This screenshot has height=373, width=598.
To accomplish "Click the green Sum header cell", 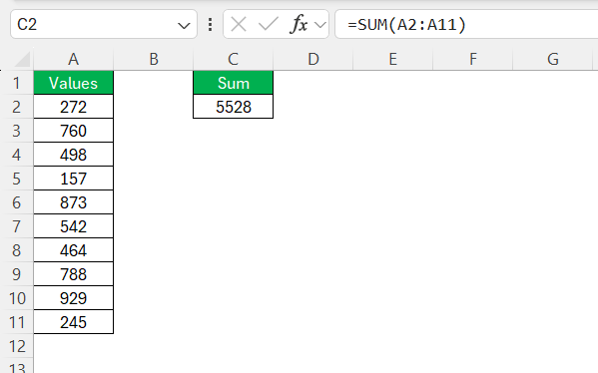I will coord(233,83).
